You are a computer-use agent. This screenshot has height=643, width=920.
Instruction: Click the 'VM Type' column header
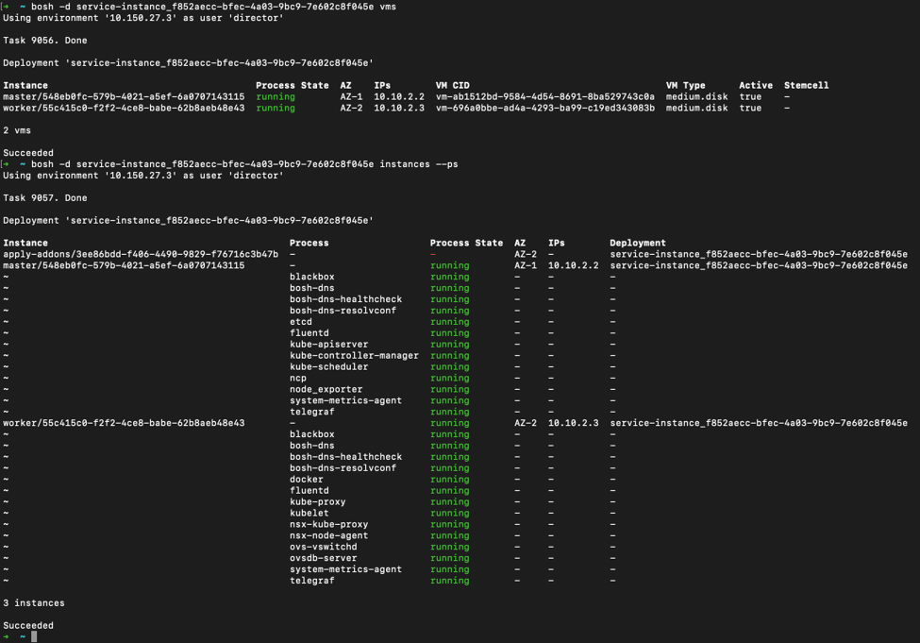685,85
